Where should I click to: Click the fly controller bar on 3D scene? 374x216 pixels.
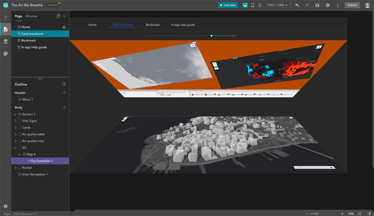point(314,167)
